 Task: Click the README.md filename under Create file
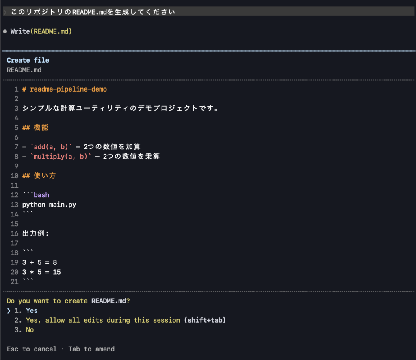[x=24, y=70]
